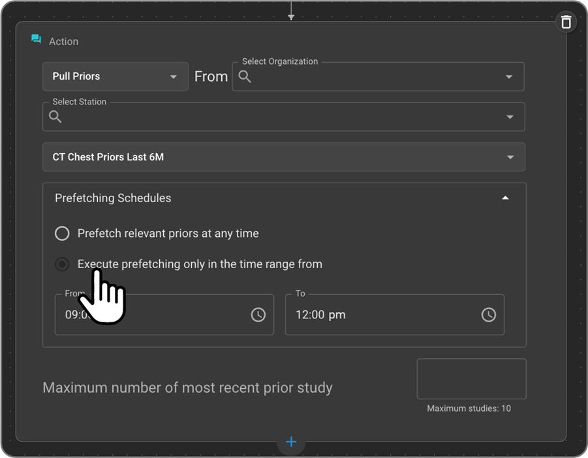The width and height of the screenshot is (588, 458).
Task: Click the Select Station search magnifier icon
Action: point(55,117)
